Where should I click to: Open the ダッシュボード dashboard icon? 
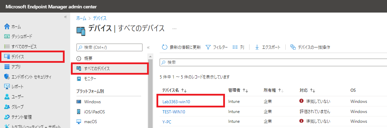pos(7,37)
